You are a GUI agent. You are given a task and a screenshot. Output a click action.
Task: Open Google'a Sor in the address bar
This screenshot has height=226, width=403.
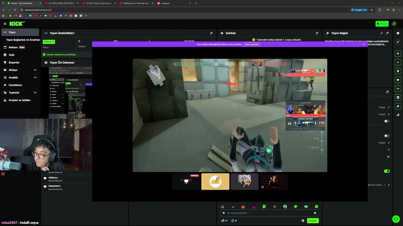click(359, 10)
